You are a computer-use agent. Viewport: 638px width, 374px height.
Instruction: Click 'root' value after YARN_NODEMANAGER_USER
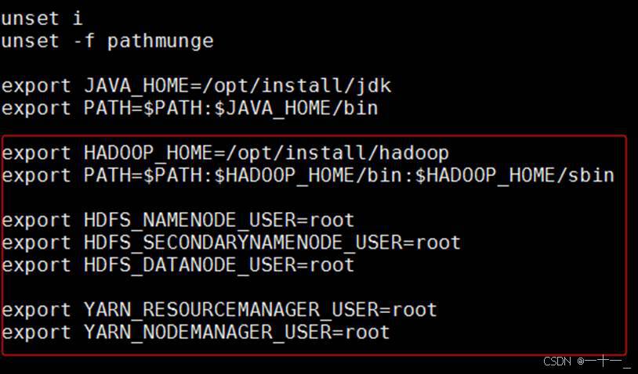tap(367, 333)
